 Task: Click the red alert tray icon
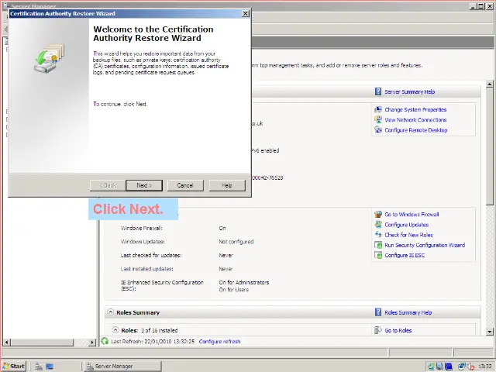coord(471,367)
